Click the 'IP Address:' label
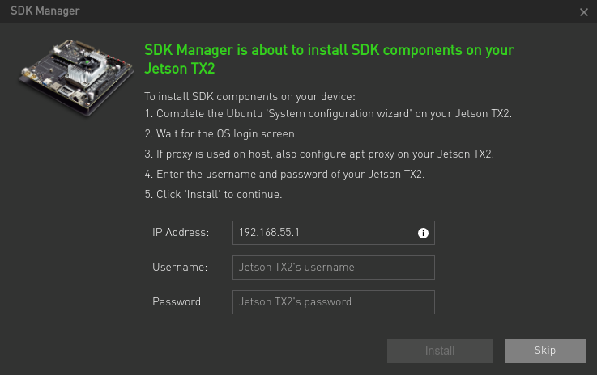Image resolution: width=597 pixels, height=375 pixels. coord(181,233)
